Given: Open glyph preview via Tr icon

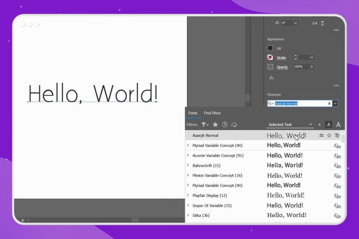Looking at the screenshot, I should [x=337, y=135].
